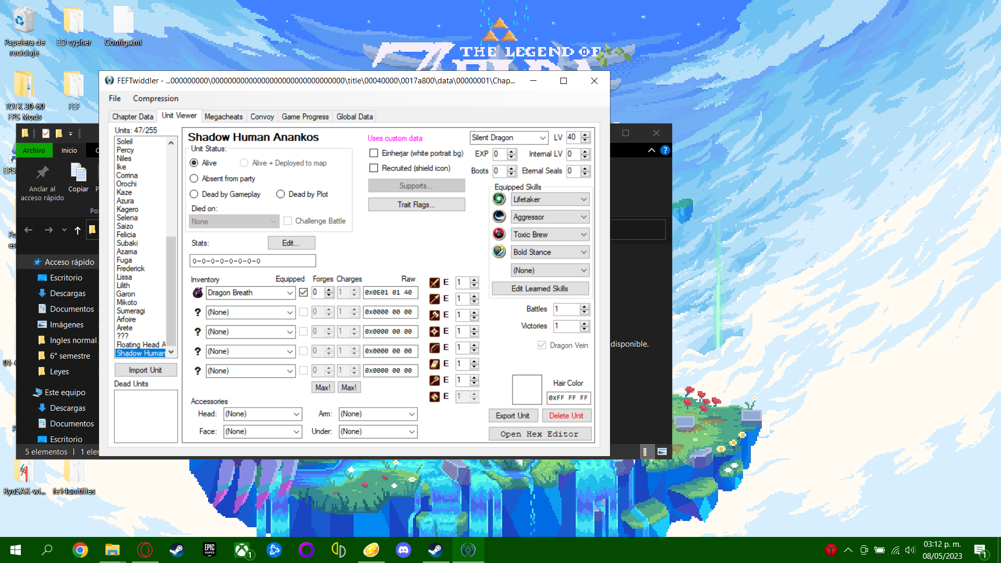Select the Alive unit status
Image resolution: width=1001 pixels, height=563 pixels.
point(194,163)
